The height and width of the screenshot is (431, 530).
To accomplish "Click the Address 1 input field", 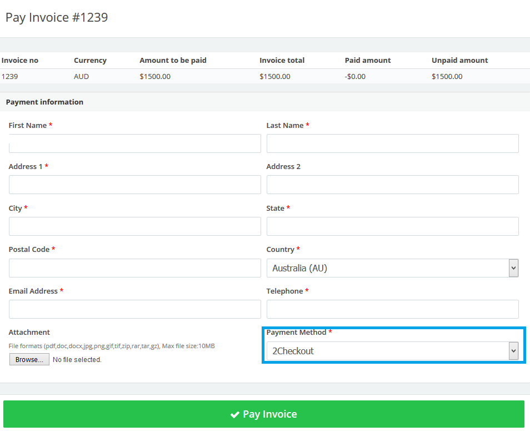I will 134,185.
